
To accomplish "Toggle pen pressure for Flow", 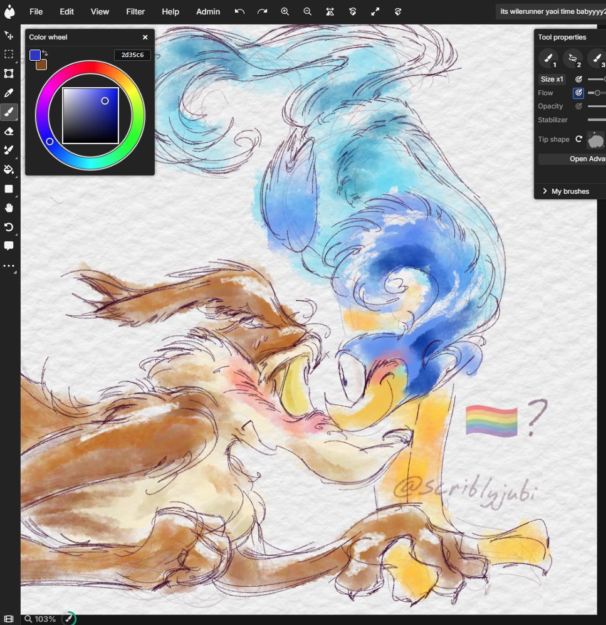I will pos(578,93).
